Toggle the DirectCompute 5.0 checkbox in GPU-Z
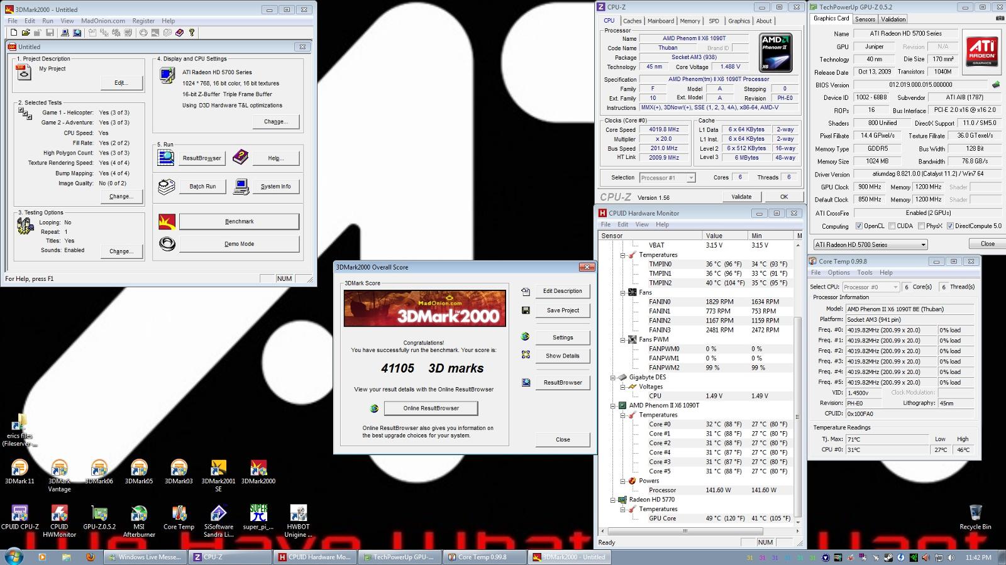Viewport: 1006px width, 565px height. point(949,226)
